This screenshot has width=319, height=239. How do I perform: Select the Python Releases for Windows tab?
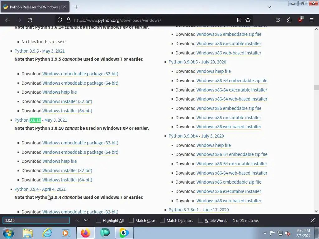(35, 7)
